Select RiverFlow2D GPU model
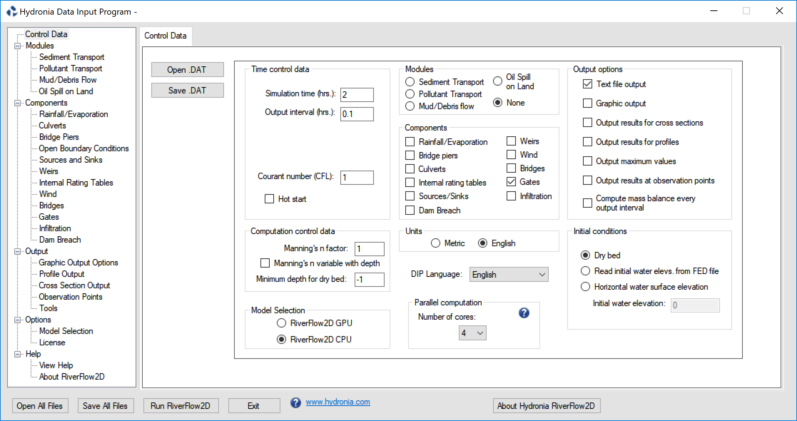Screen dimensions: 797x421 pos(281,323)
